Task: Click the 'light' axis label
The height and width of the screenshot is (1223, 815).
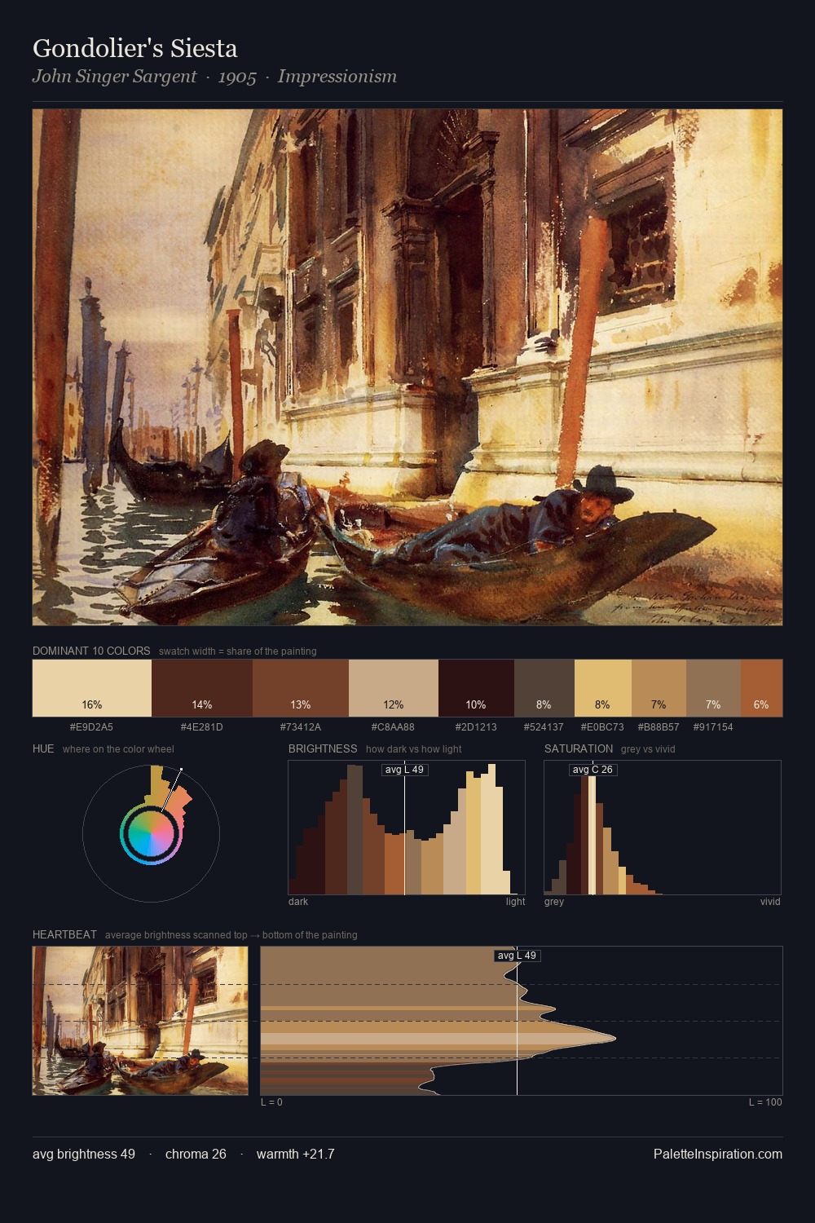Action: (x=516, y=902)
